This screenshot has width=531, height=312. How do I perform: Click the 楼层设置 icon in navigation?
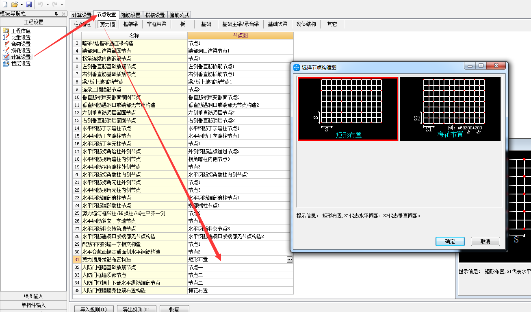point(6,63)
